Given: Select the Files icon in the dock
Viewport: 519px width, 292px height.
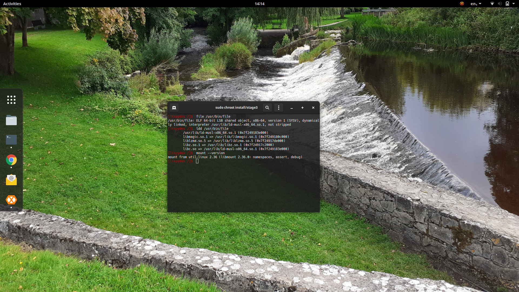Looking at the screenshot, I should (x=11, y=120).
